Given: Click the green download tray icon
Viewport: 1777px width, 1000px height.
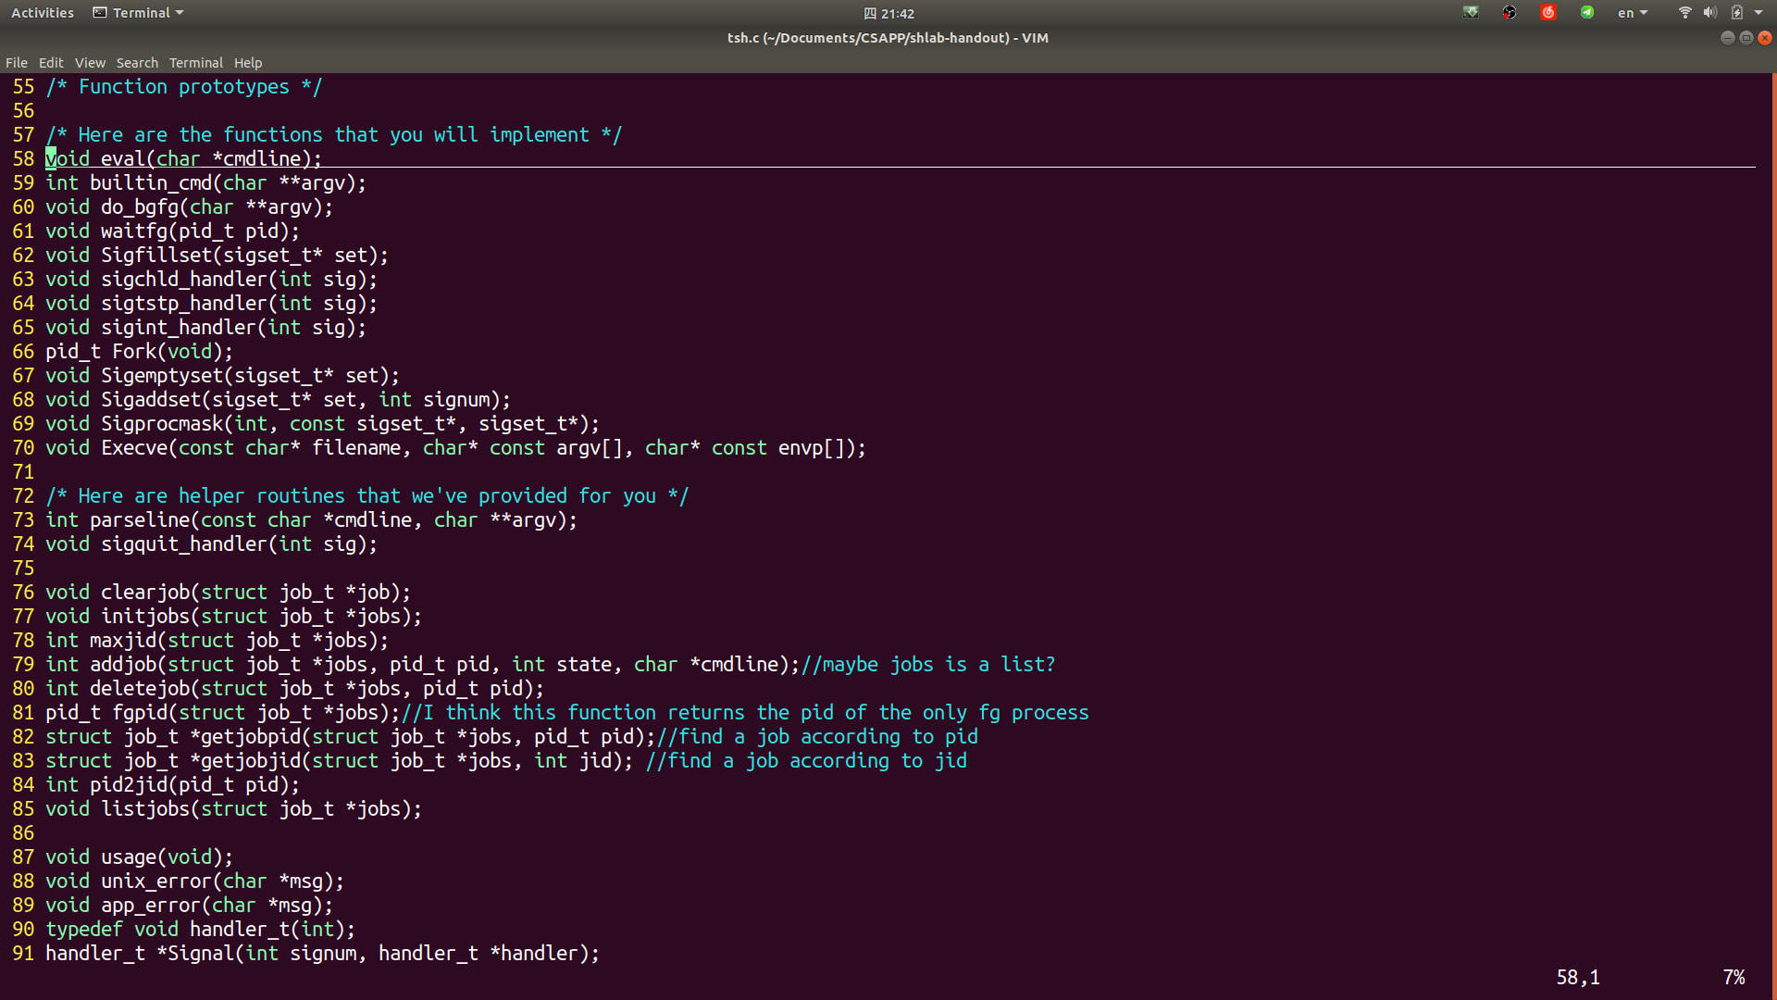Looking at the screenshot, I should pyautogui.click(x=1471, y=13).
